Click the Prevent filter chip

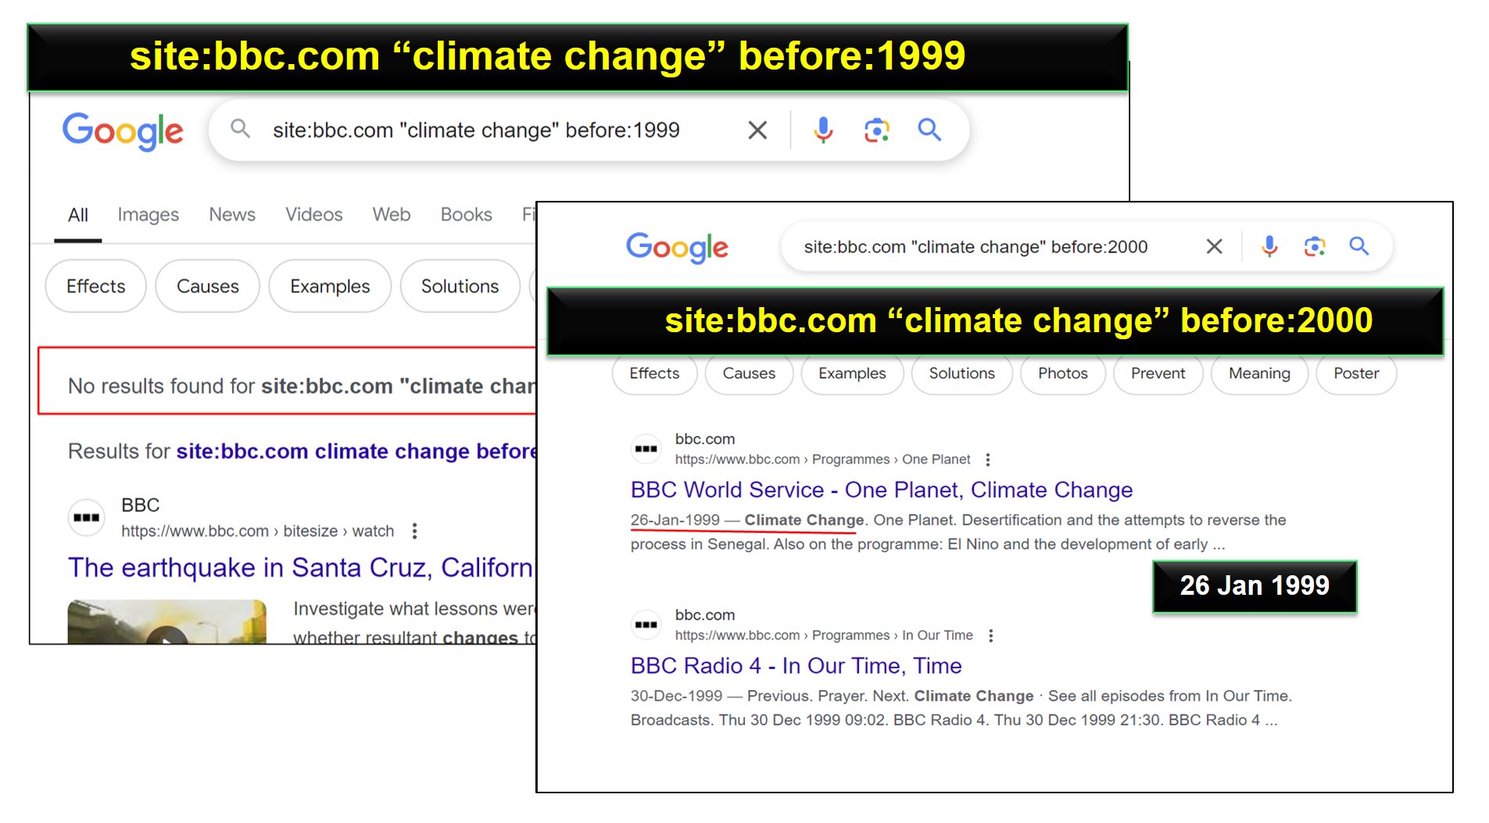(1158, 374)
